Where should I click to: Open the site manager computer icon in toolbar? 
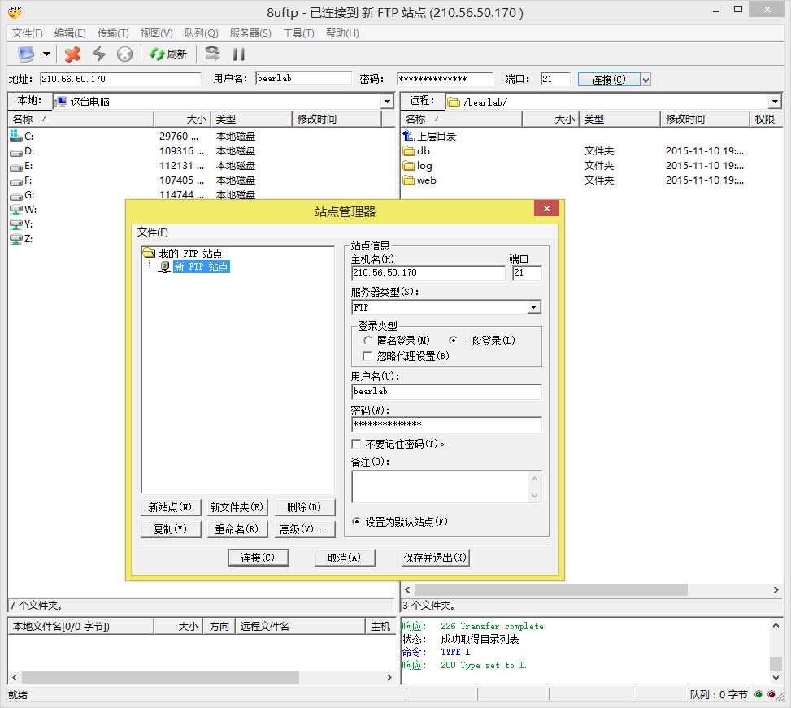point(26,54)
